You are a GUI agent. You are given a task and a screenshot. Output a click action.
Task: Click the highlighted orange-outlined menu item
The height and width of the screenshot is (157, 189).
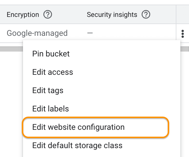click(78, 127)
